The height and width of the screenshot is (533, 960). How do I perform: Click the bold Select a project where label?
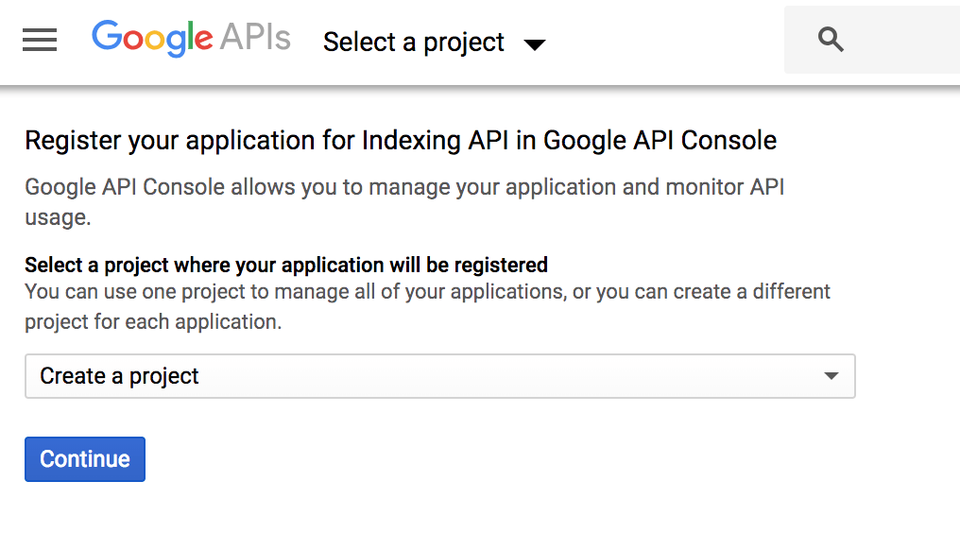286,265
